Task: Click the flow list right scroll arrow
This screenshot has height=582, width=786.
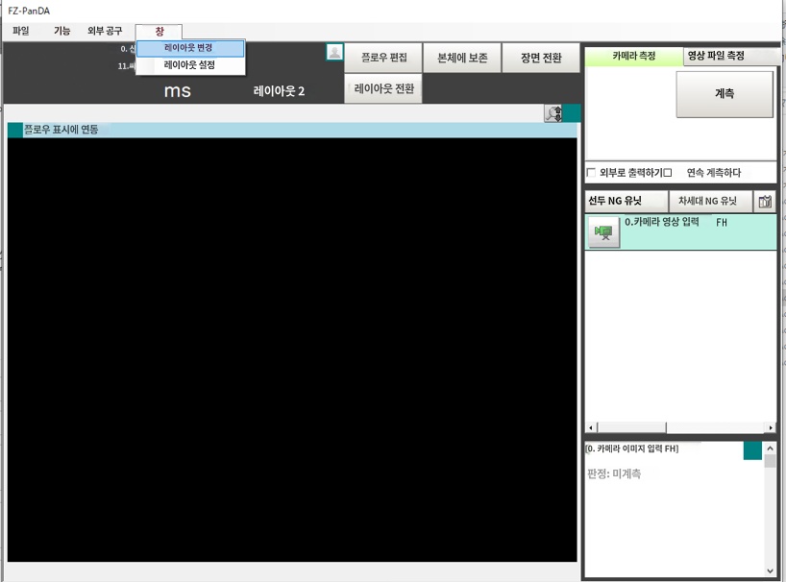Action: [771, 427]
